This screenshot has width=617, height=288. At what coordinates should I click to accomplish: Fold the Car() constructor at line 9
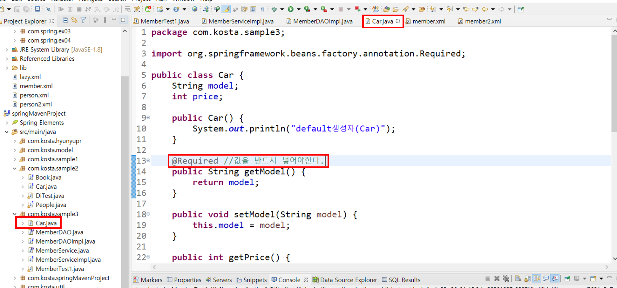coord(148,117)
